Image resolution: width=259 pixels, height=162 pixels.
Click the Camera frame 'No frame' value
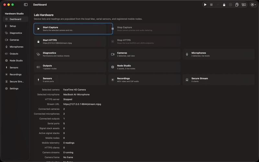coord(68,157)
